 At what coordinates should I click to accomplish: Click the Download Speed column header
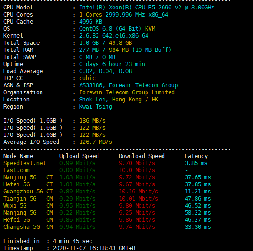point(142,156)
